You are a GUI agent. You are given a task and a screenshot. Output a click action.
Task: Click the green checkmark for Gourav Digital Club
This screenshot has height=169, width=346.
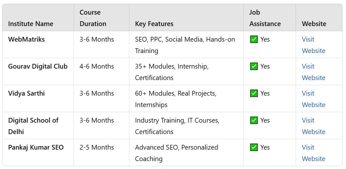coord(254,67)
